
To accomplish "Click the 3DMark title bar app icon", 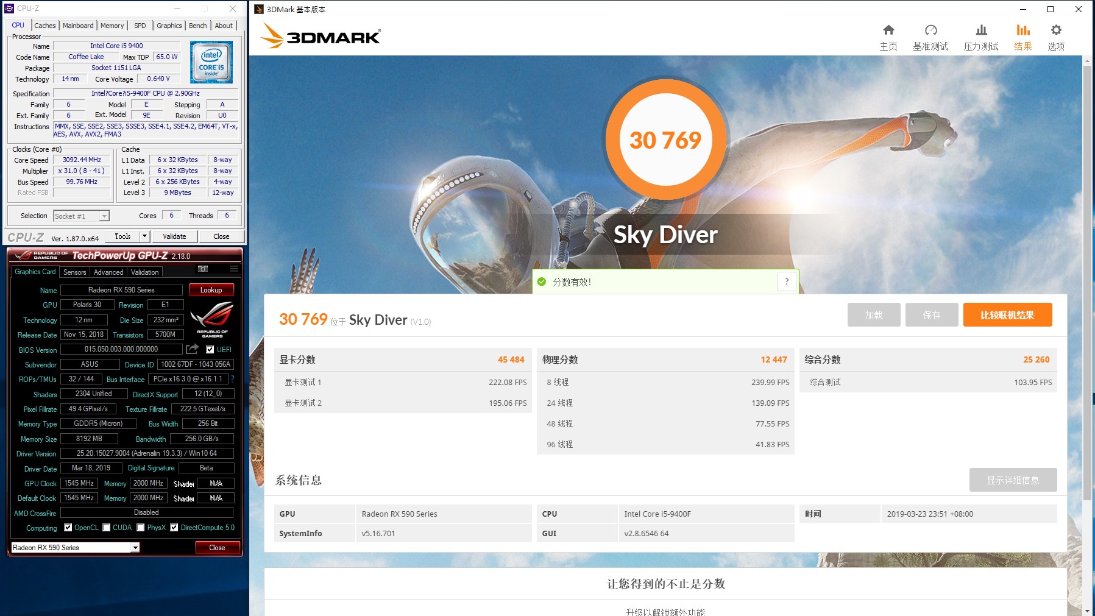I will [259, 9].
